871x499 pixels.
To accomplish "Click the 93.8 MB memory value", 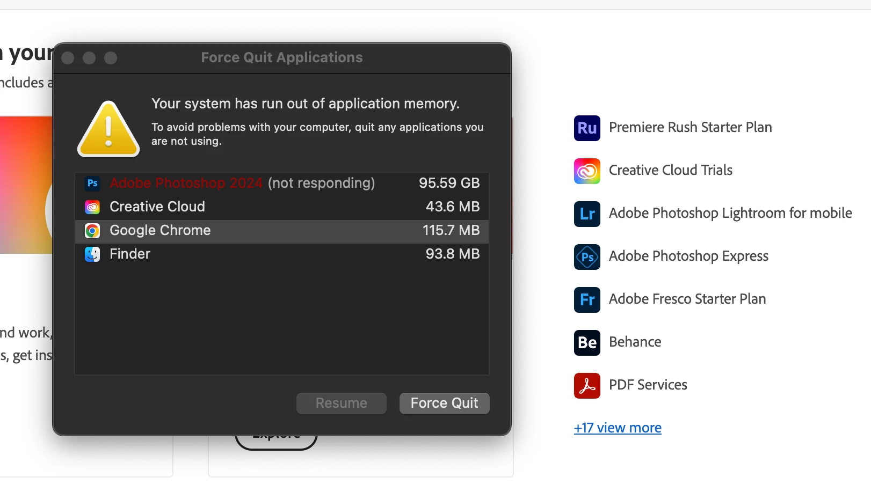I will (453, 254).
